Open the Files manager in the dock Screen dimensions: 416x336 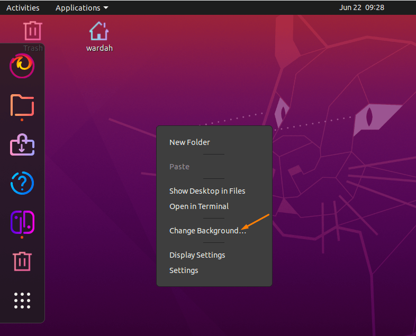pyautogui.click(x=22, y=105)
